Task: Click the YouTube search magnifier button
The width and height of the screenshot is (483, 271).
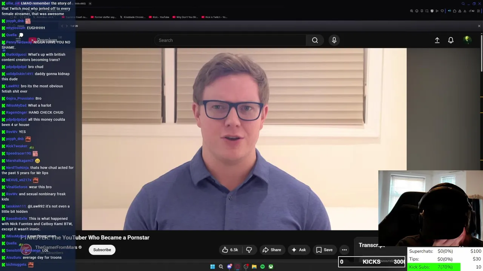Action: pyautogui.click(x=315, y=40)
